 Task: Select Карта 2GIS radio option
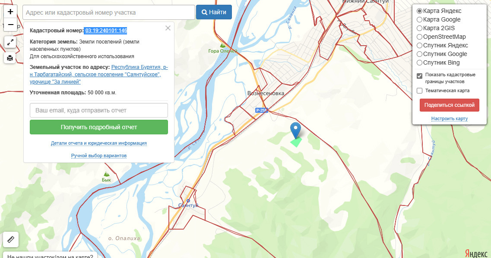click(x=420, y=28)
